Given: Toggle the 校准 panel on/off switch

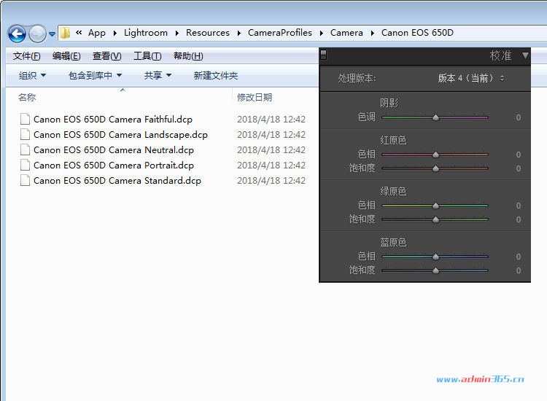Looking at the screenshot, I should coord(323,55).
